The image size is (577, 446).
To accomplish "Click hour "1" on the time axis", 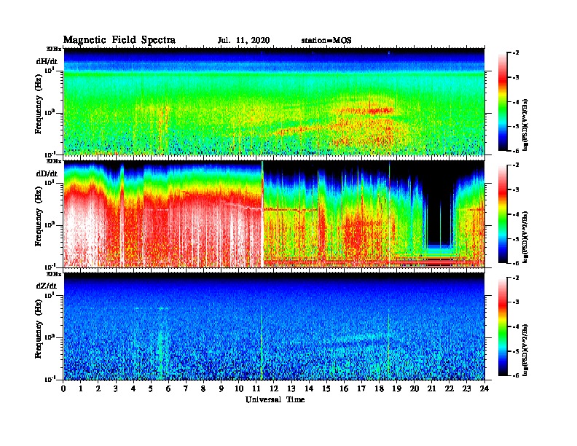I will 81,389.
